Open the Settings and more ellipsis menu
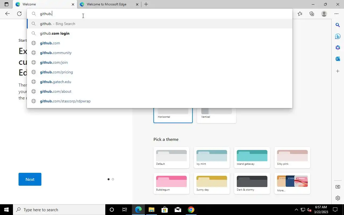This screenshot has height=215, width=344. pos(336,14)
